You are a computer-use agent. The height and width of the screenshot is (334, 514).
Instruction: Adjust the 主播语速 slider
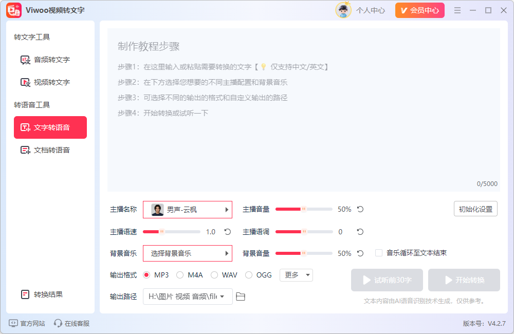(172, 232)
